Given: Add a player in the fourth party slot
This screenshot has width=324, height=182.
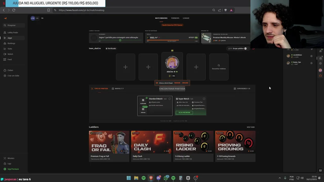Looking at the screenshot, I should tap(196, 67).
